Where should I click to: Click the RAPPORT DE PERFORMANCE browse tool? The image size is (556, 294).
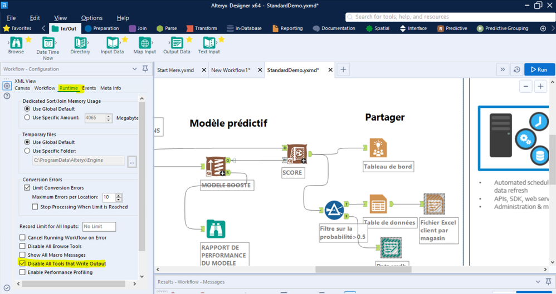(x=216, y=230)
